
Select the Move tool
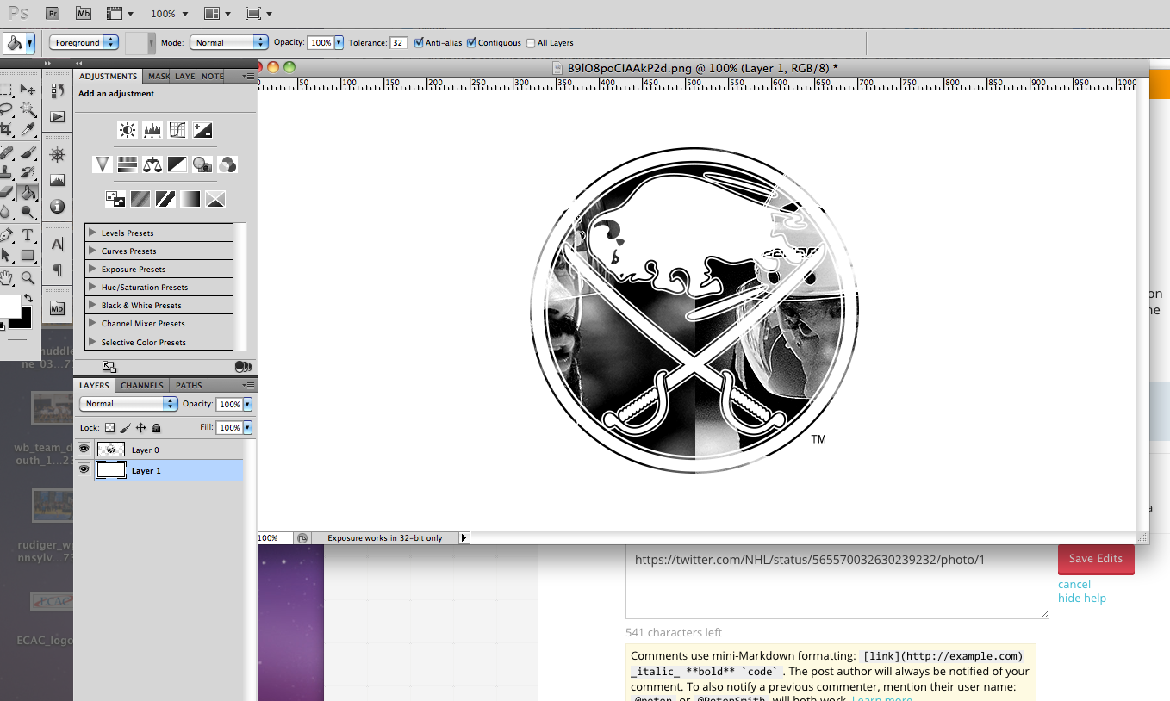click(x=28, y=90)
